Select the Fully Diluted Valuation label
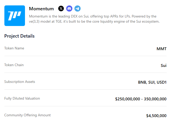171x123 pixels. [22, 98]
